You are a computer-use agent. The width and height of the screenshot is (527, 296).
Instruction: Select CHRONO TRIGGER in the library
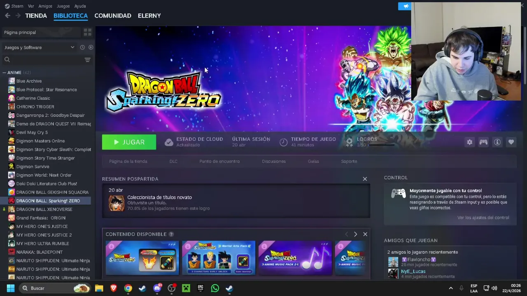tap(35, 107)
